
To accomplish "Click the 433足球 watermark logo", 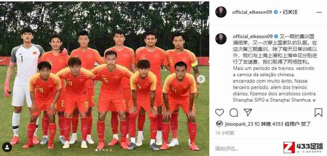I will 303,148.
